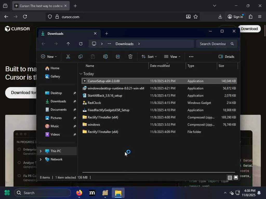
Task: Click the Search Downloads field
Action: [x=213, y=44]
